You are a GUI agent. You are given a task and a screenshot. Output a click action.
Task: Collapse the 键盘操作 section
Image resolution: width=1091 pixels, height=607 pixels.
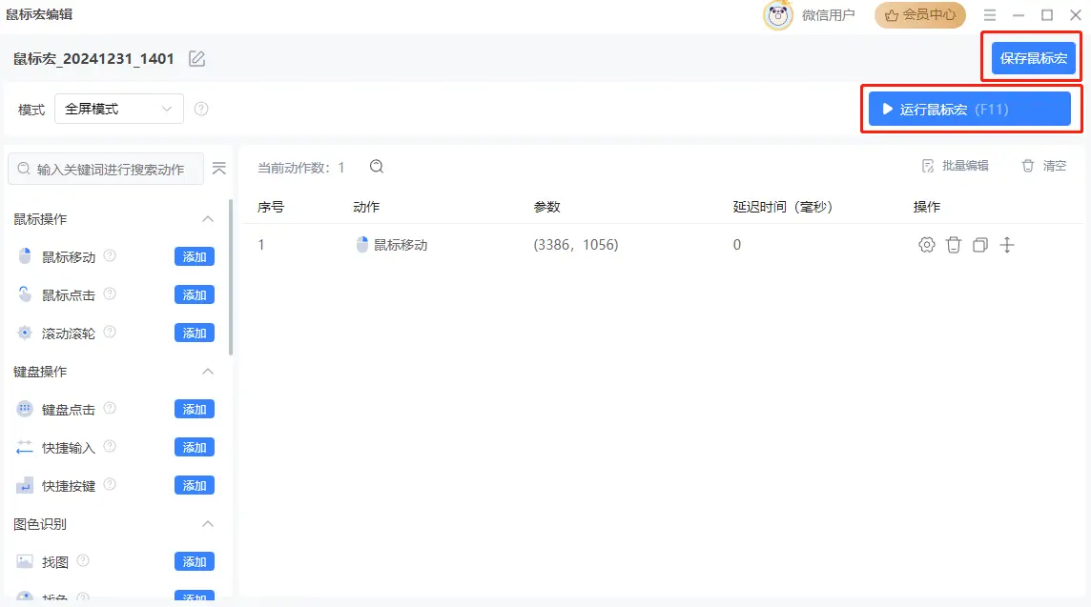pyautogui.click(x=207, y=371)
